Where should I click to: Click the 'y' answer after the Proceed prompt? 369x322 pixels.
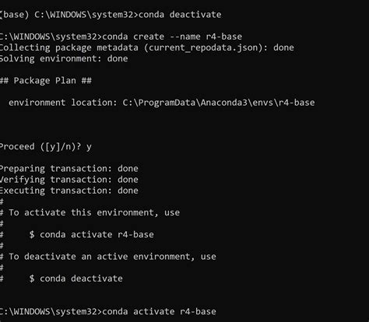[x=89, y=147]
